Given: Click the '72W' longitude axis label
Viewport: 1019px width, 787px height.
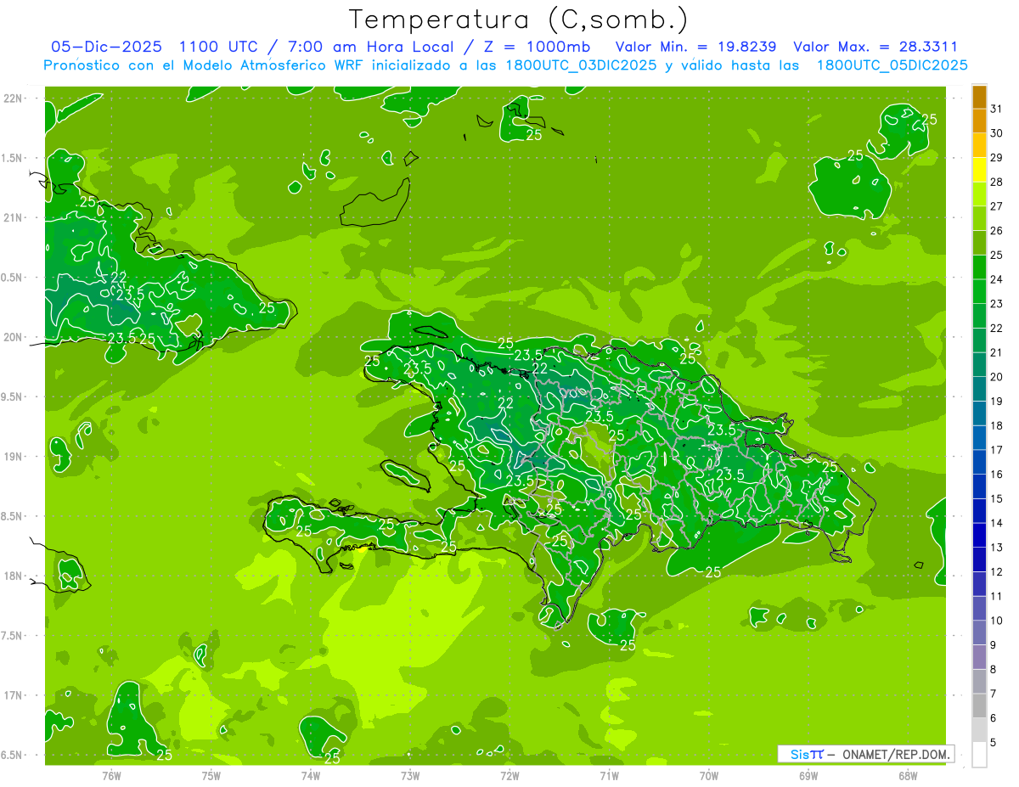Looking at the screenshot, I should tap(509, 776).
